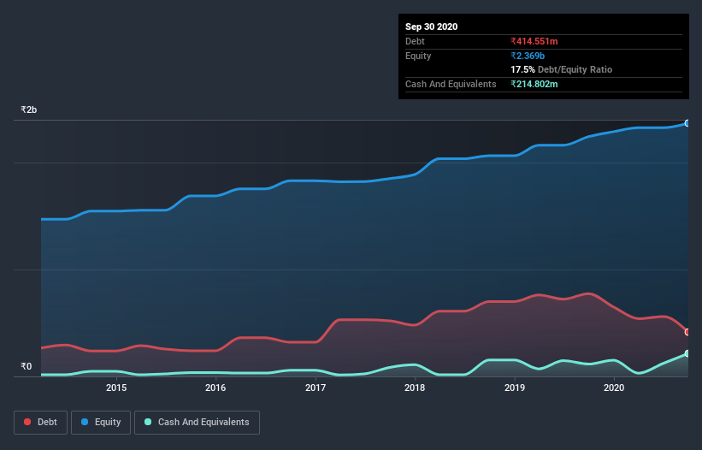Click the ₹0 y-axis label

pos(26,366)
